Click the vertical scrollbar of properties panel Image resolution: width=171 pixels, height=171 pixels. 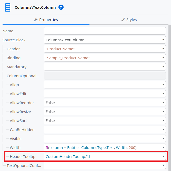(x=169, y=98)
